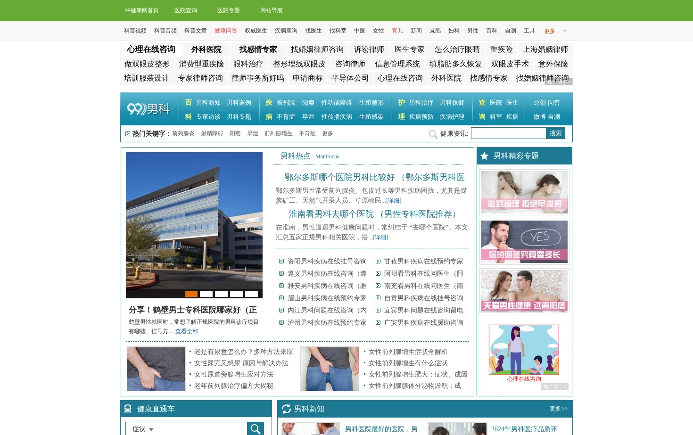Open the 做好调理 拒绝早泄男 thumbnail
The height and width of the screenshot is (435, 693).
point(524,192)
